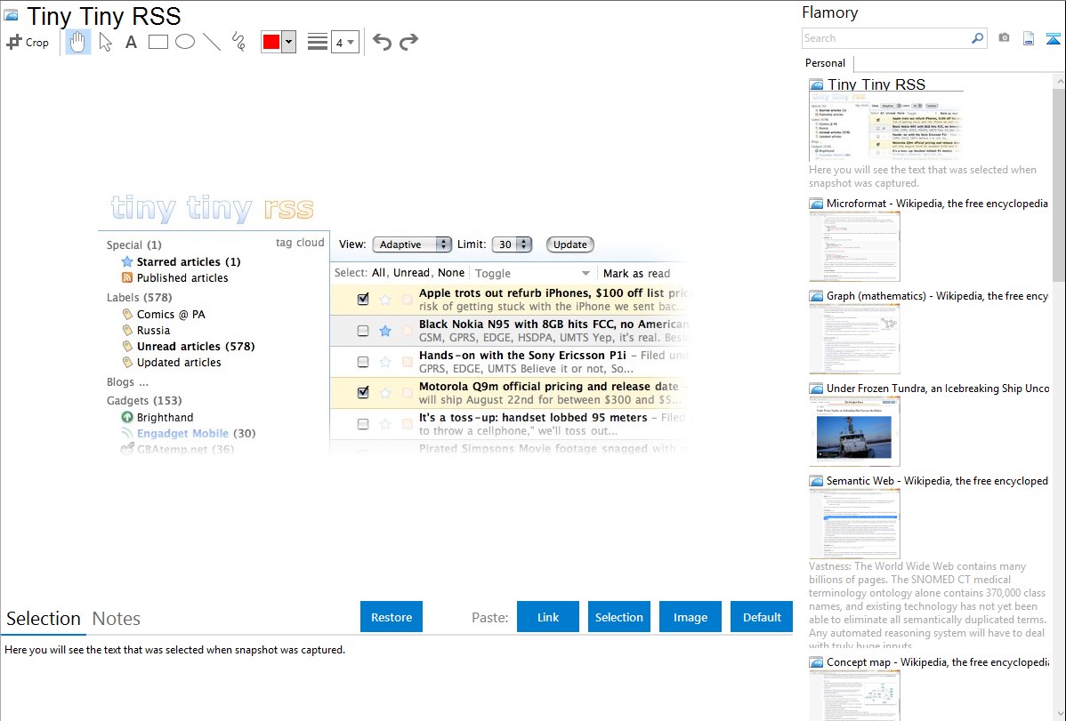This screenshot has width=1066, height=721.
Task: Open the color picker dropdown arrow
Action: point(289,42)
